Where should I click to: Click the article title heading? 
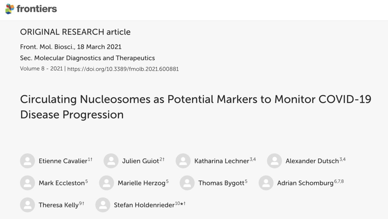196,107
